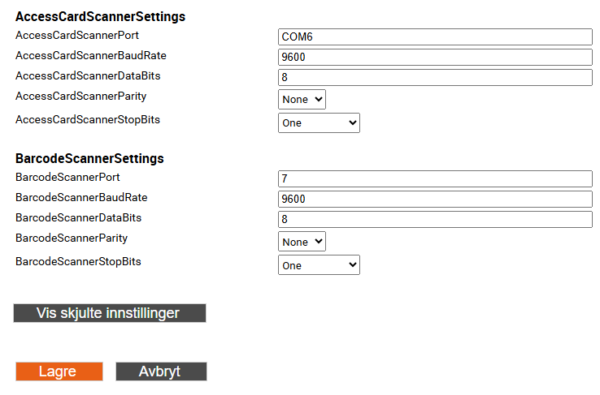
Task: Click the AccessCardScannerPort field containing COM6
Action: click(x=435, y=36)
